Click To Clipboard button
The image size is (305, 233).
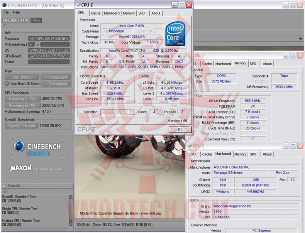tap(56, 77)
